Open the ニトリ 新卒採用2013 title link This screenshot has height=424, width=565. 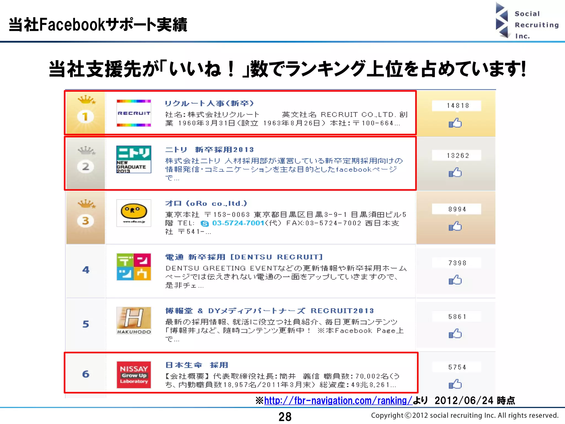tap(209, 150)
